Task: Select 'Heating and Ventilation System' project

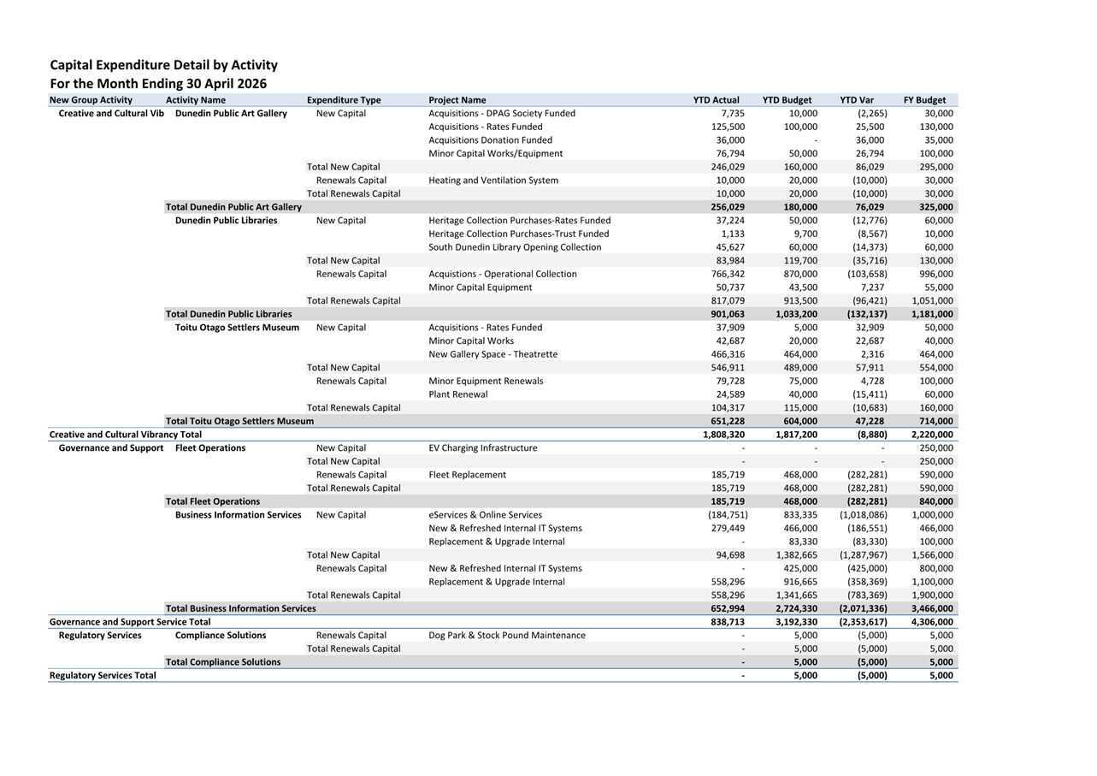Action: point(493,181)
